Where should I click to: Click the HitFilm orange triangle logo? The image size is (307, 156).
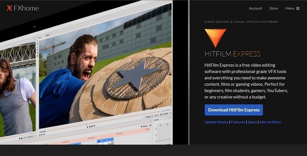[215, 38]
